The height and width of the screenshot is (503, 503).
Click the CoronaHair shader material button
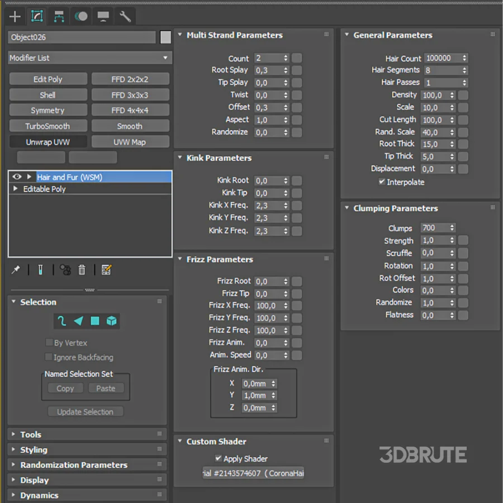253,473
